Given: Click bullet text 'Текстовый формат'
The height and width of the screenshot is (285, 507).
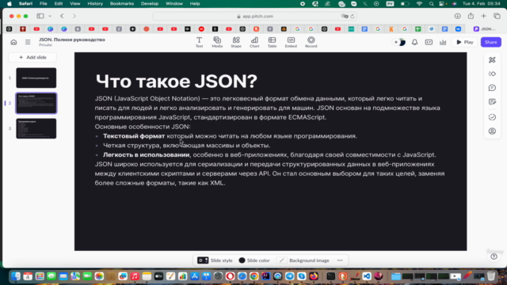Looking at the screenshot, I should (134, 136).
